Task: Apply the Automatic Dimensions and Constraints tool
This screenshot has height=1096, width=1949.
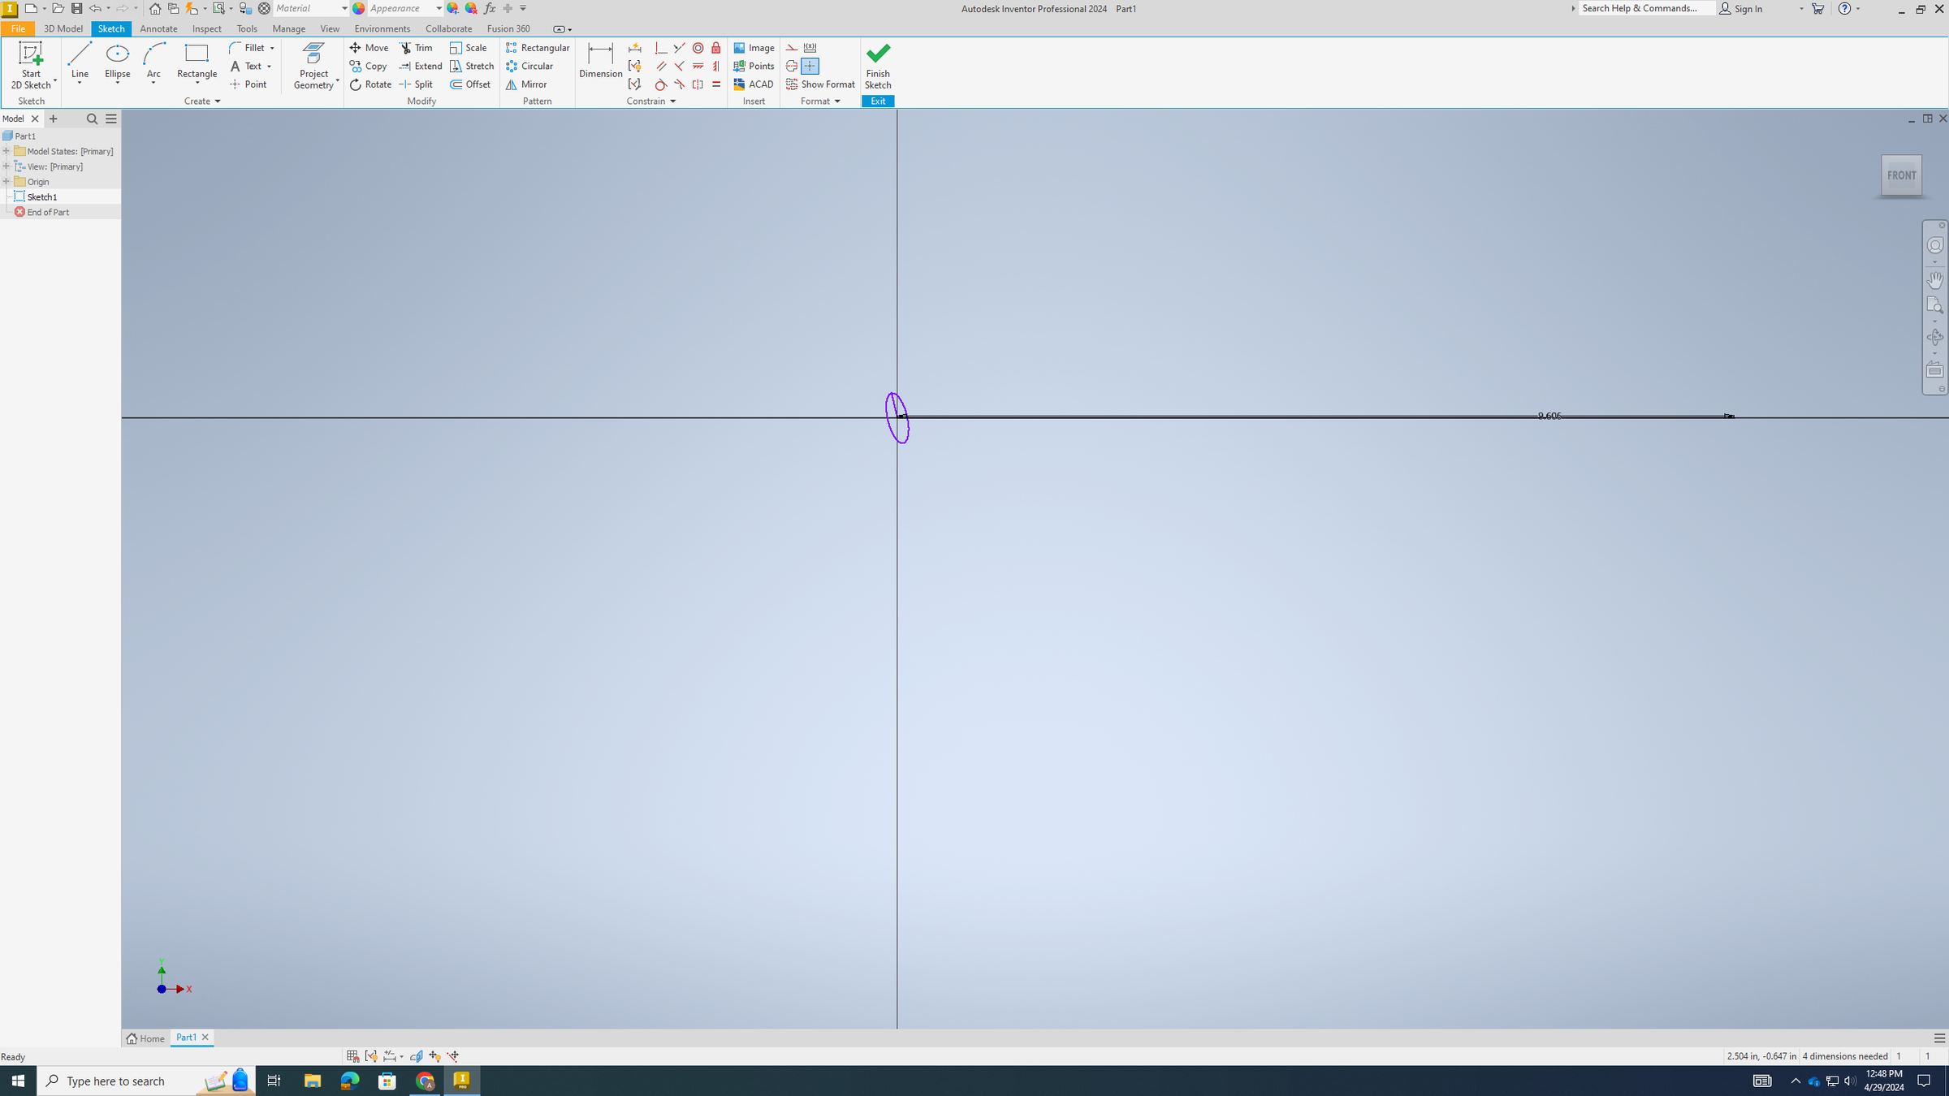Action: click(x=635, y=48)
